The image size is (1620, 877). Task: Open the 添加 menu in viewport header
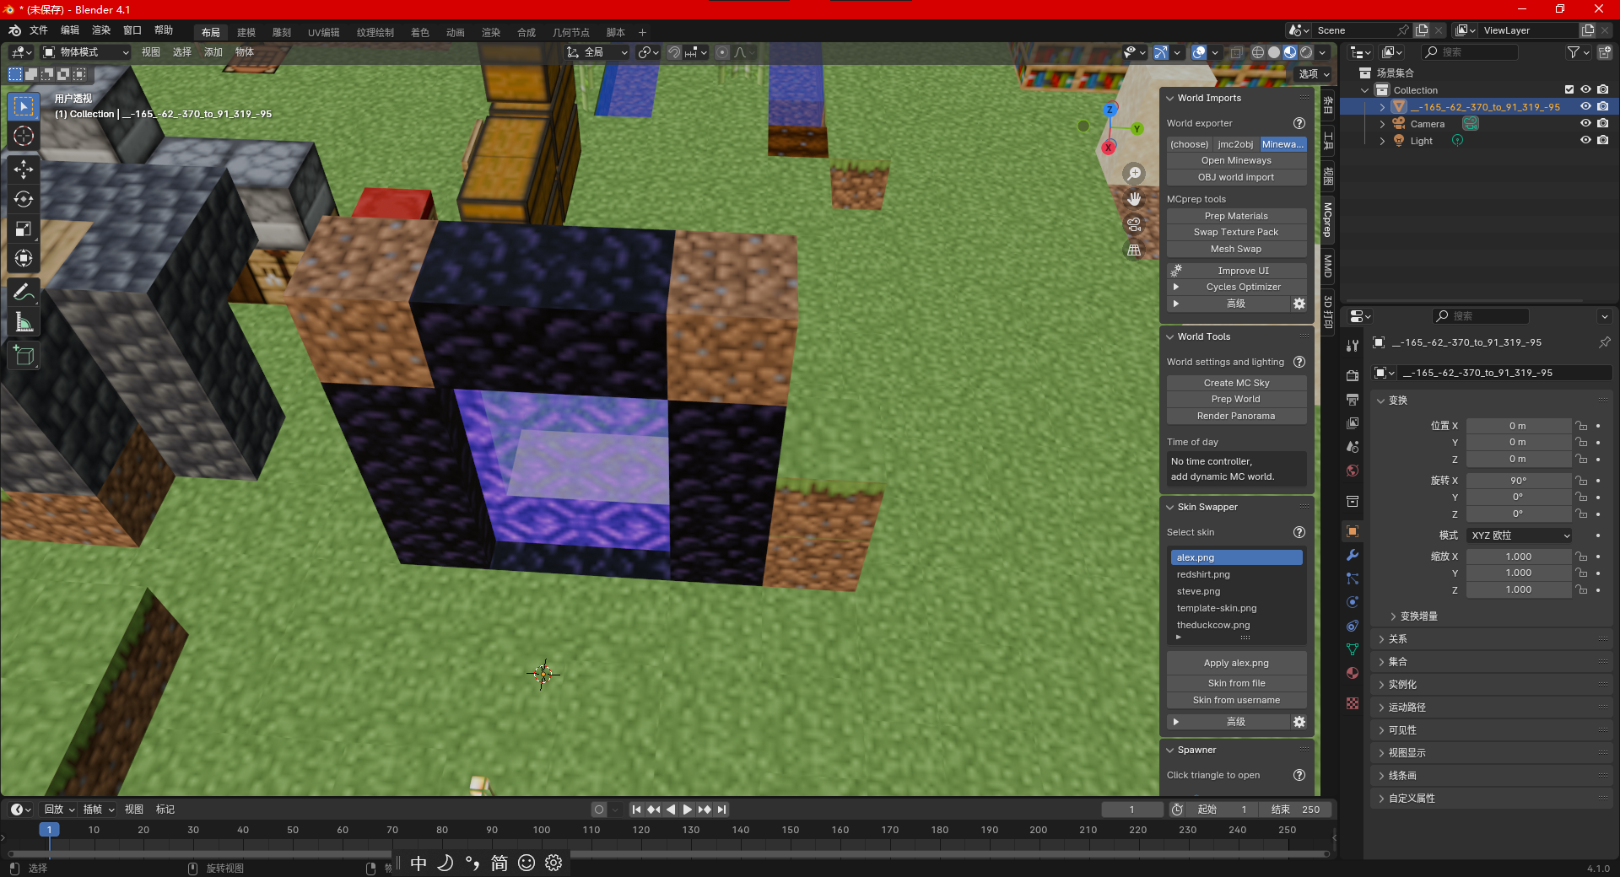click(x=213, y=52)
